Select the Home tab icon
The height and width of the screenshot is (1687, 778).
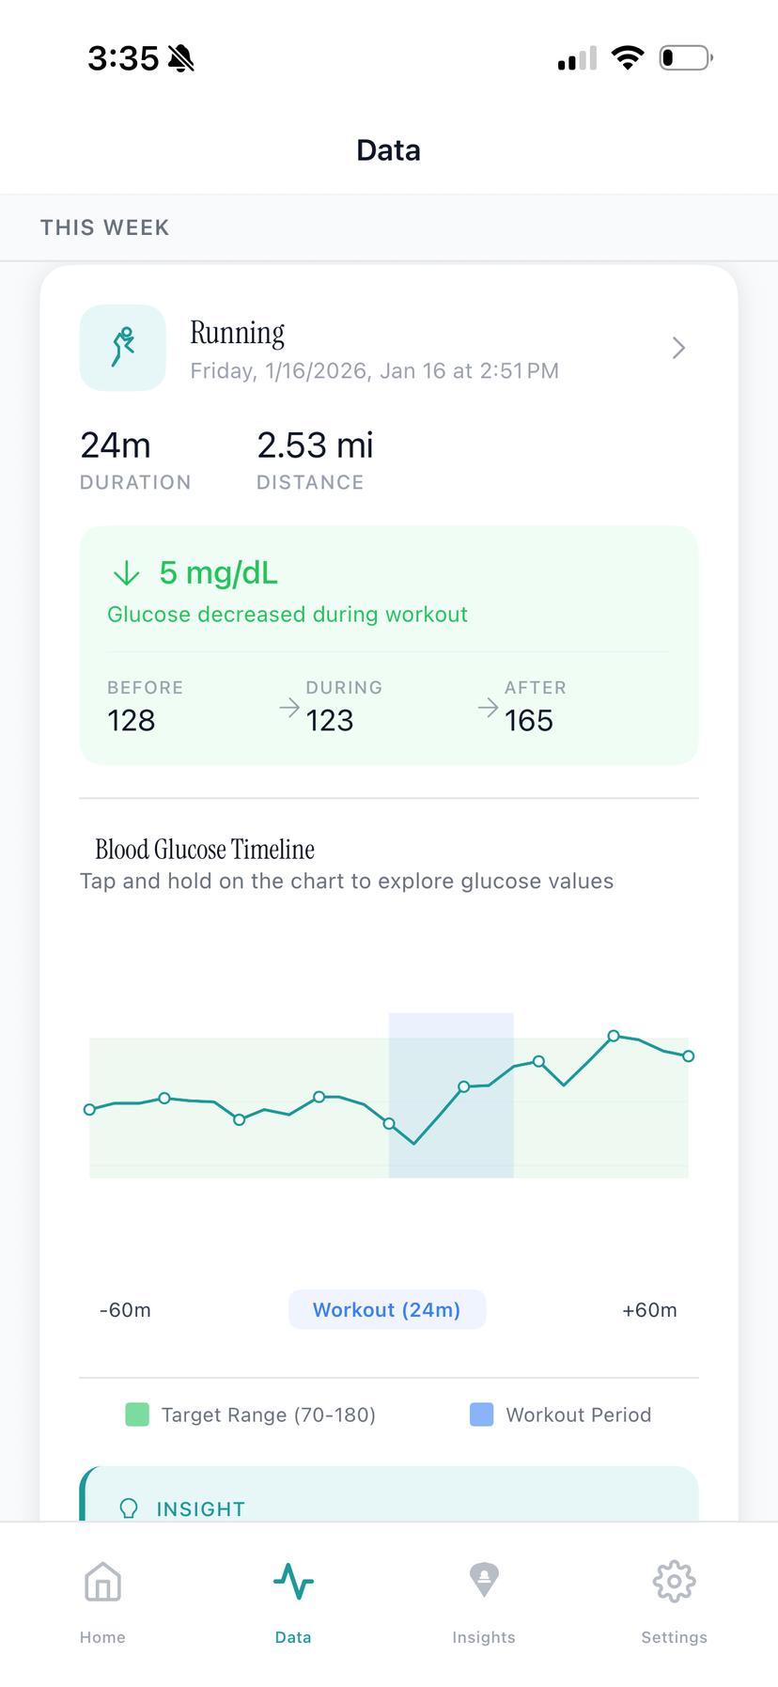(101, 1582)
